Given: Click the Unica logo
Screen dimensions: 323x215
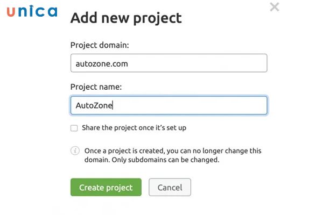Looking at the screenshot, I should (x=32, y=11).
